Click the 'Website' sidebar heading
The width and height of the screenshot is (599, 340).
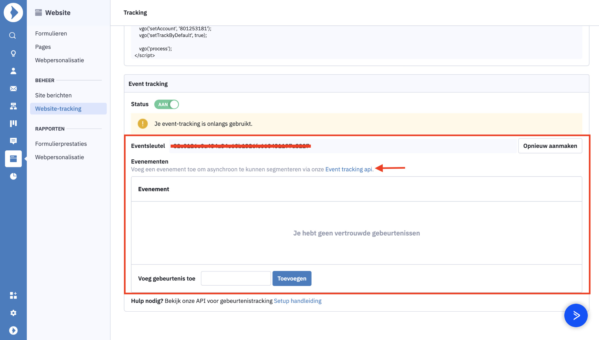[58, 13]
